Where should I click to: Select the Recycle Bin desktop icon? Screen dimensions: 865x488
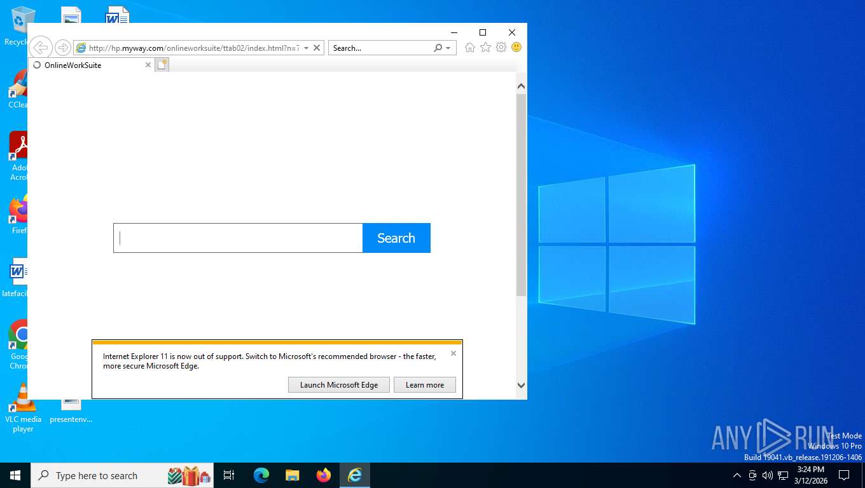coord(15,27)
